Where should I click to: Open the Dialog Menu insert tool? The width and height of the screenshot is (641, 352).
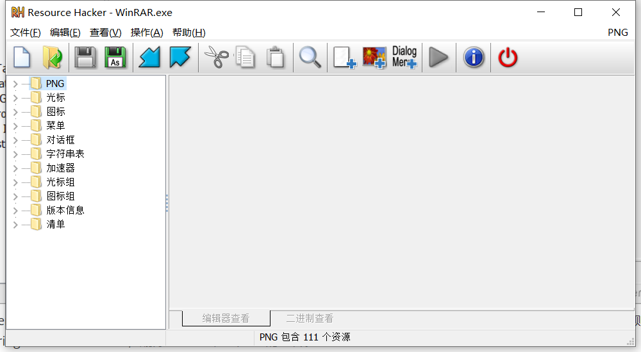tap(404, 57)
